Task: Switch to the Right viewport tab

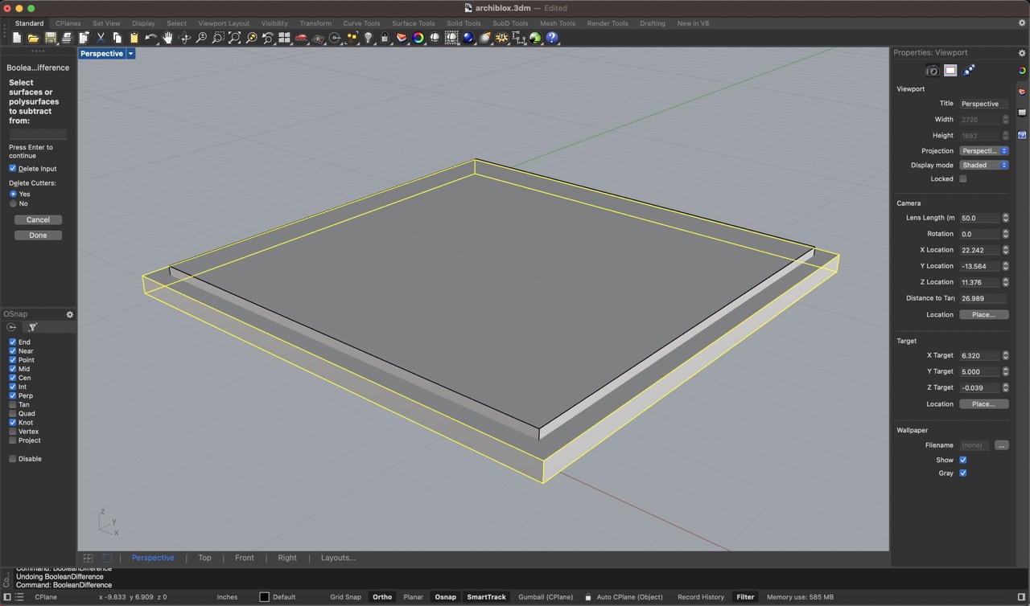Action: [x=287, y=558]
